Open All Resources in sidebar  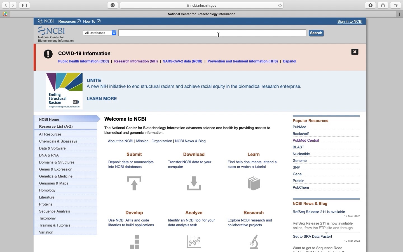click(x=66, y=134)
